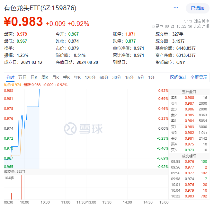The width and height of the screenshot is (214, 209).
Task: Click 卖1 order row at 0.984
Action: [189, 121]
